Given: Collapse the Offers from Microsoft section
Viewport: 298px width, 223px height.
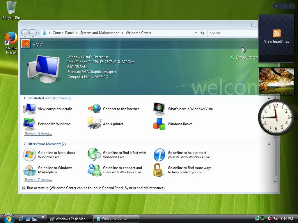Looking at the screenshot, I should [x=269, y=144].
